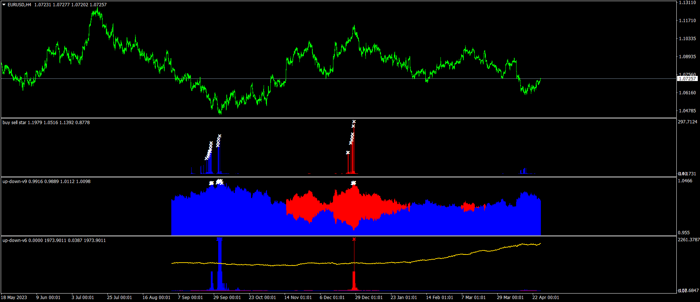Click the 3 Jul 00:01 date label
700x302 pixels.
coord(83,298)
